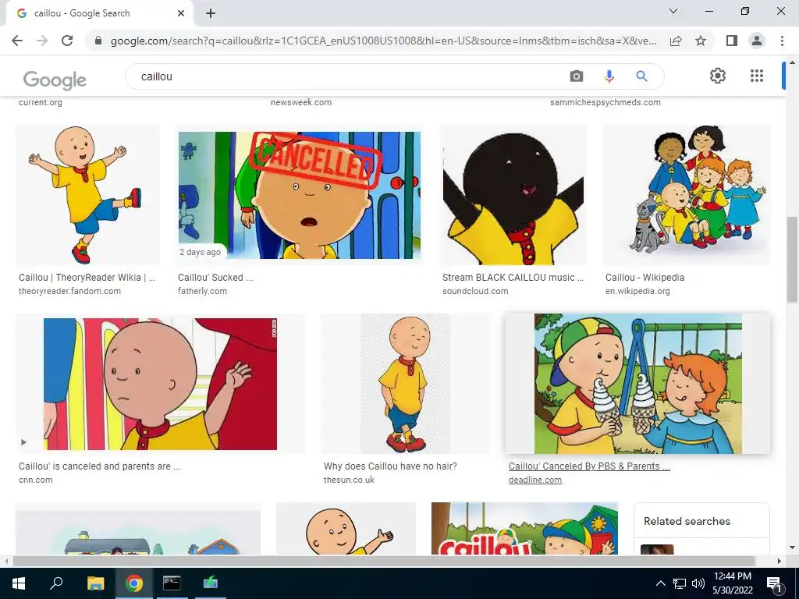This screenshot has height=599, width=799.
Task: Click newsweek.com source text
Action: (x=301, y=102)
